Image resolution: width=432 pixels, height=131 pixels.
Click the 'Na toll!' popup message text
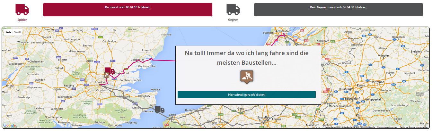[247, 58]
